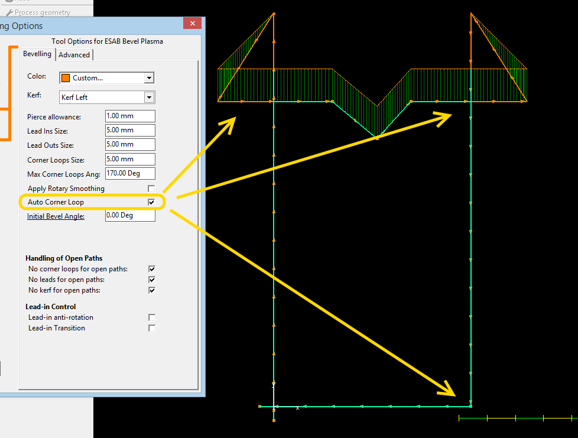The height and width of the screenshot is (438, 578).
Task: Click the Initial Bevel Angle link
Action: point(56,216)
